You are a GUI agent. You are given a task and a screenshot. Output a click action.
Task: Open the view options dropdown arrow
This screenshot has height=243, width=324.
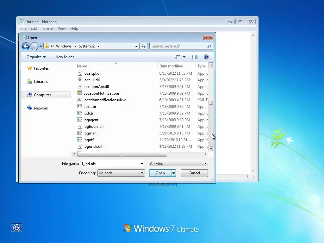click(x=184, y=57)
